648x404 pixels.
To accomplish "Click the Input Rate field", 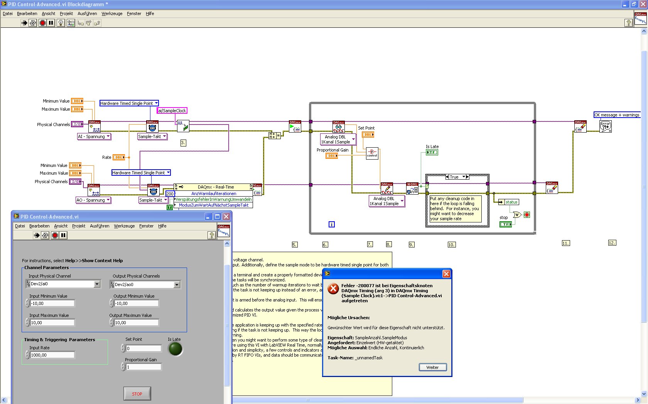I will click(x=52, y=355).
